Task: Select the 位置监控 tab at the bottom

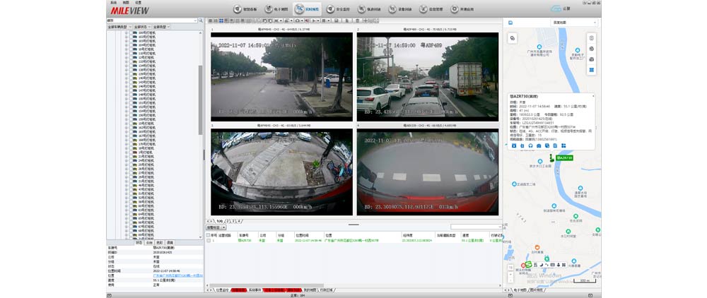Action: pos(222,290)
